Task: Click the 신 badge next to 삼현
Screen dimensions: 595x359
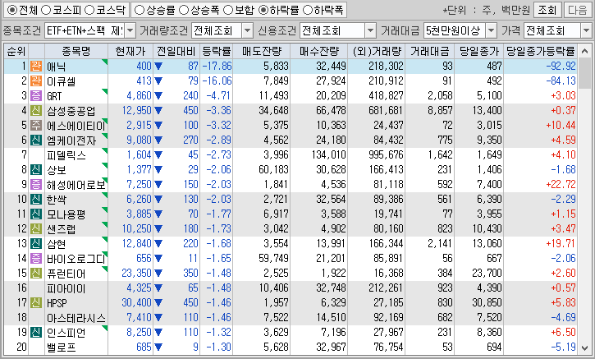Action: click(36, 243)
